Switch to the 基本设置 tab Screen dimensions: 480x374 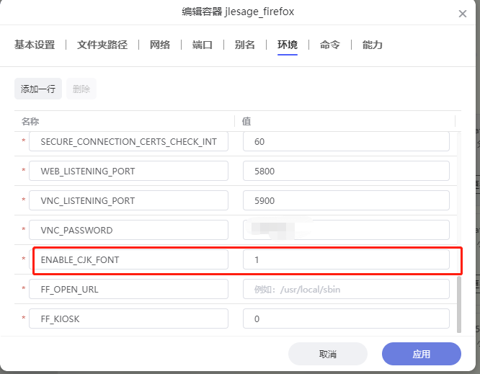35,45
